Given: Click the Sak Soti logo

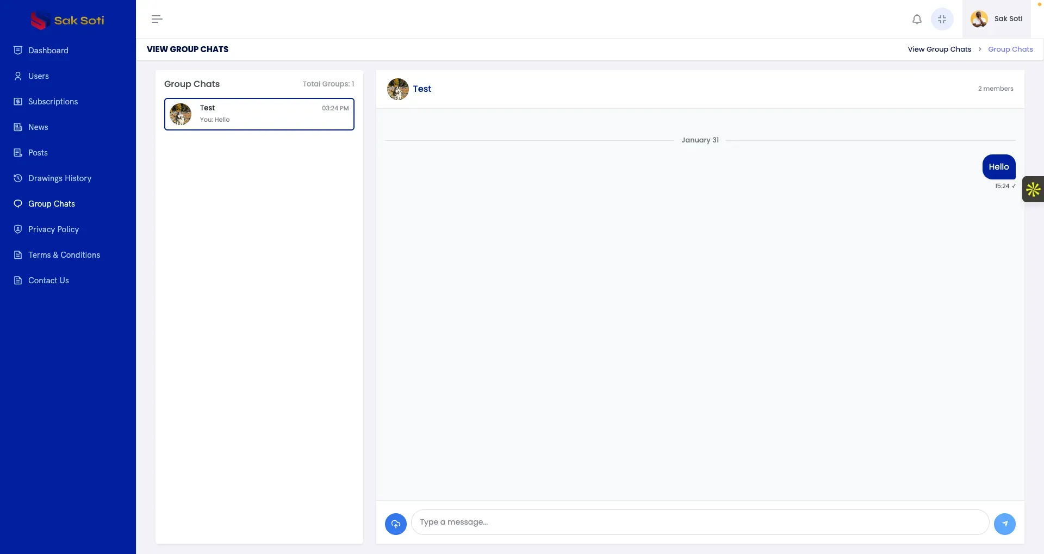Looking at the screenshot, I should pos(67,20).
